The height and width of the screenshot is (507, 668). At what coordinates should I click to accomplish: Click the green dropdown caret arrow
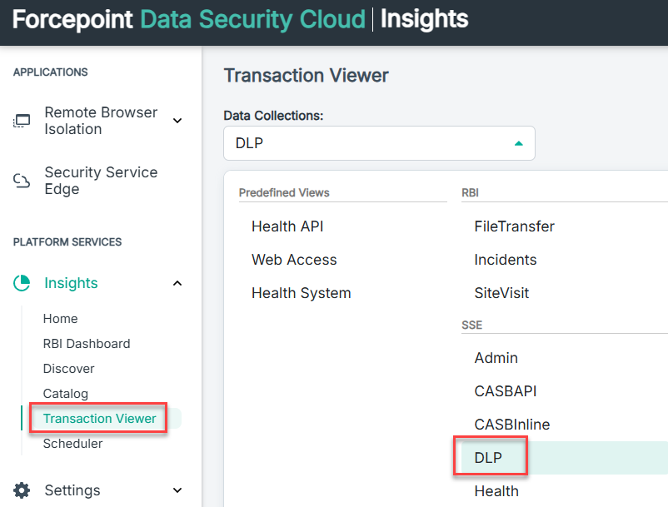(518, 143)
